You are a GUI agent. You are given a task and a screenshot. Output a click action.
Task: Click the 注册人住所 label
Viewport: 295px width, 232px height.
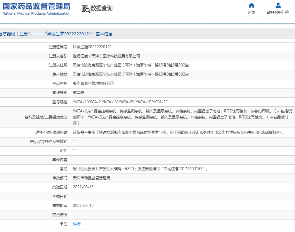click(58, 65)
